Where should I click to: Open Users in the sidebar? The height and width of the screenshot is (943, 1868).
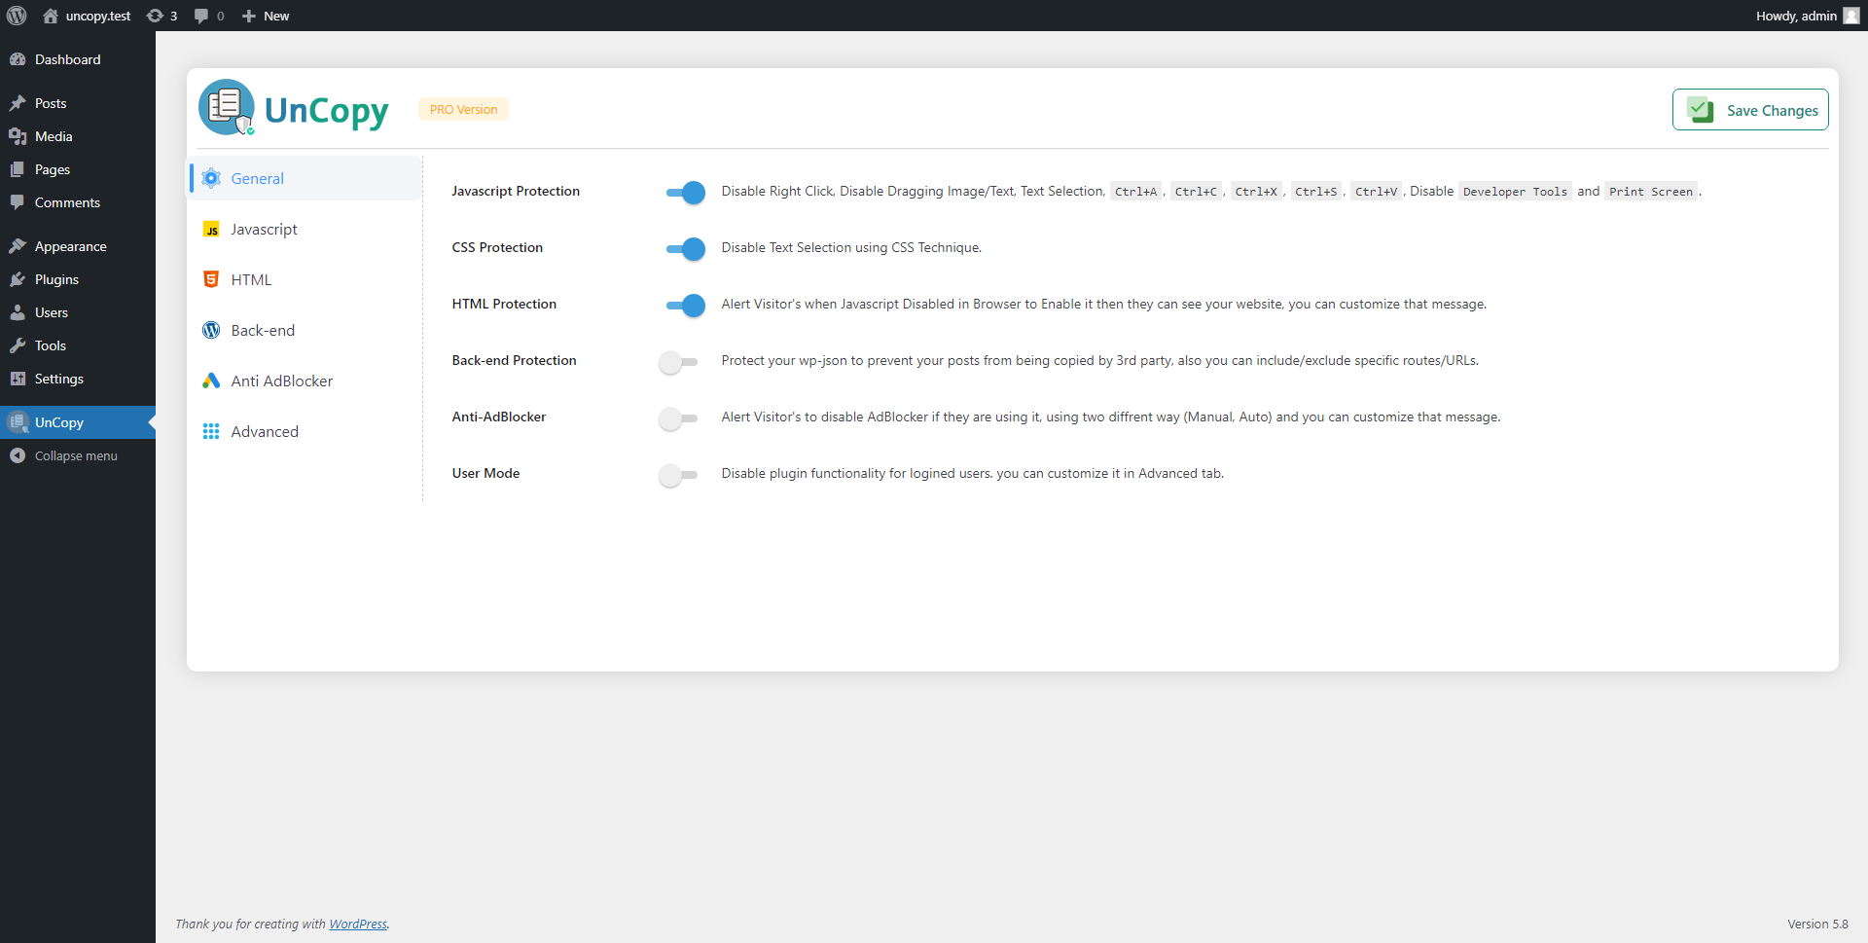78,312
